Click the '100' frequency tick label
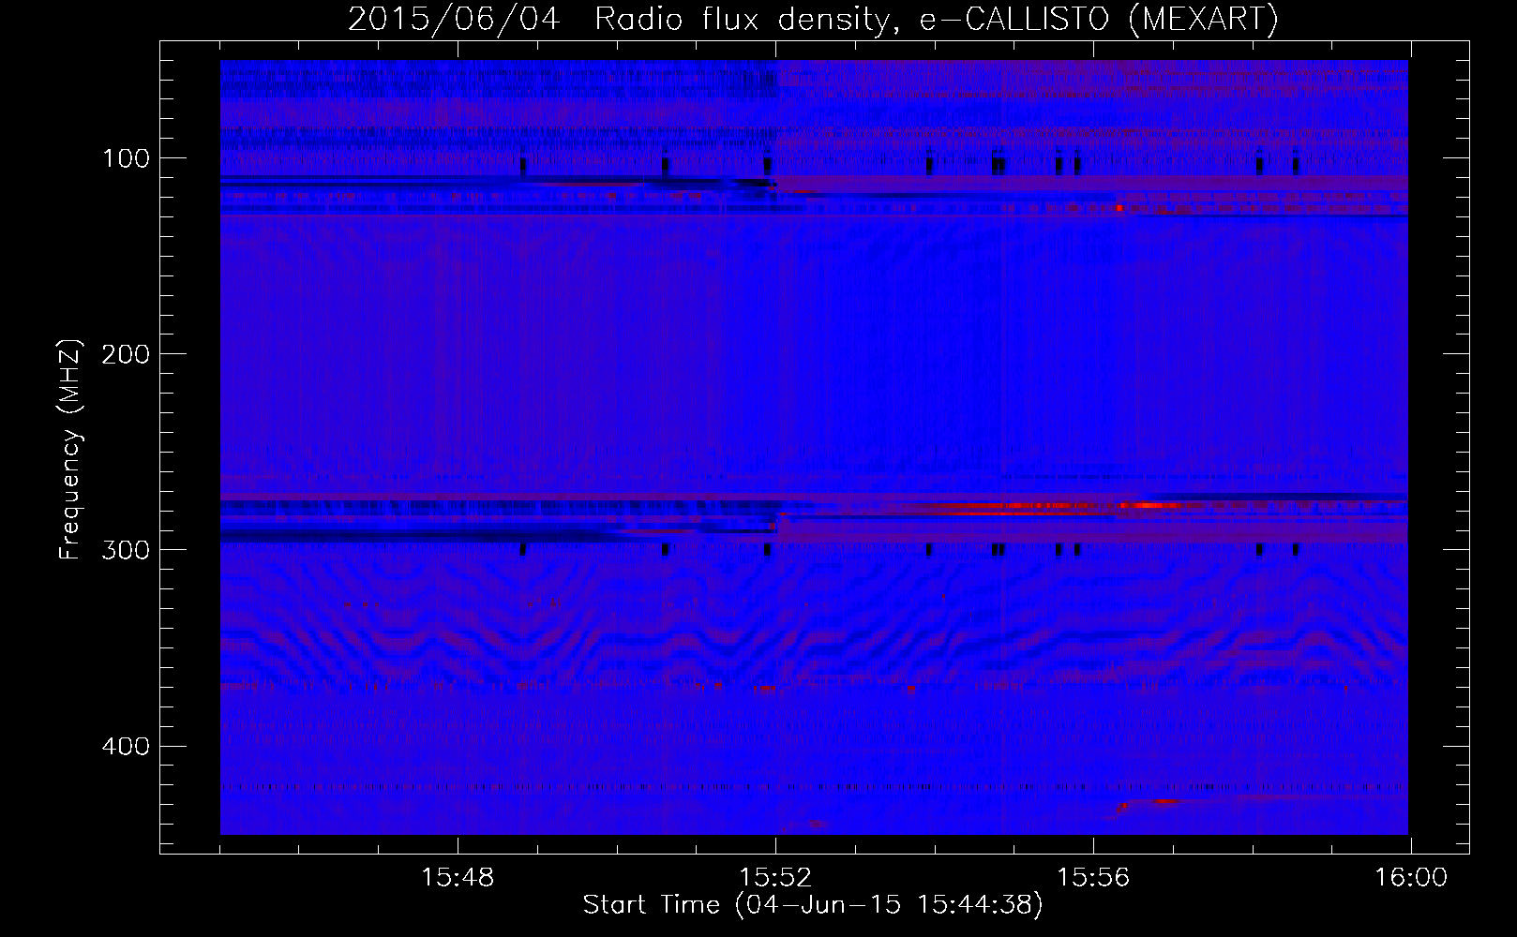The image size is (1517, 937). pos(128,158)
